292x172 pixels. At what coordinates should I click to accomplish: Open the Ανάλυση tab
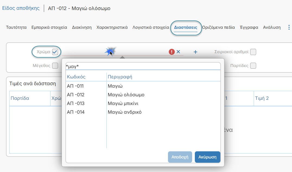[x=272, y=27]
